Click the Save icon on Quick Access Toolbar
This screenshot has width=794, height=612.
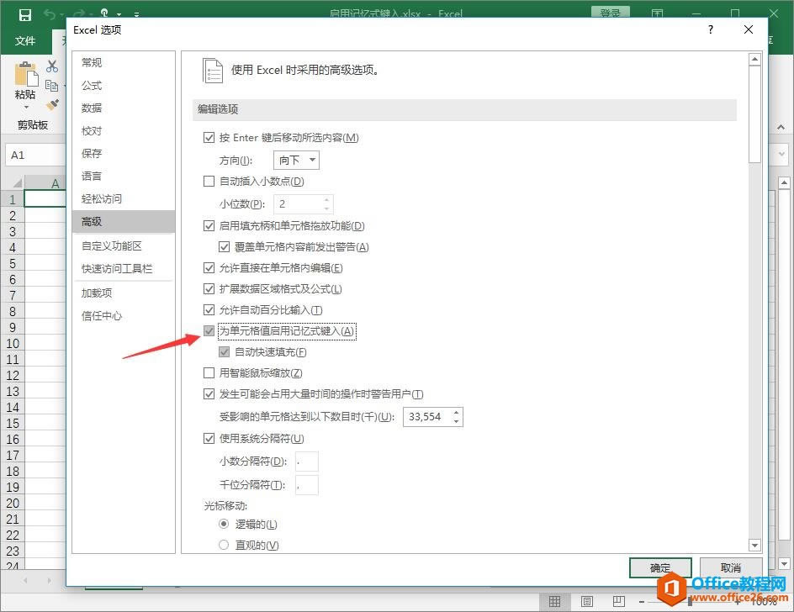coord(24,15)
